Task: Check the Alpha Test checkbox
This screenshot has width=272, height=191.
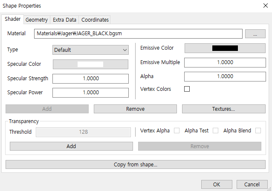Action: click(215, 131)
